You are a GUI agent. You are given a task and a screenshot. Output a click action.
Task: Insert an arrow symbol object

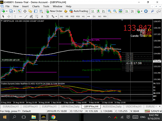(53, 17)
